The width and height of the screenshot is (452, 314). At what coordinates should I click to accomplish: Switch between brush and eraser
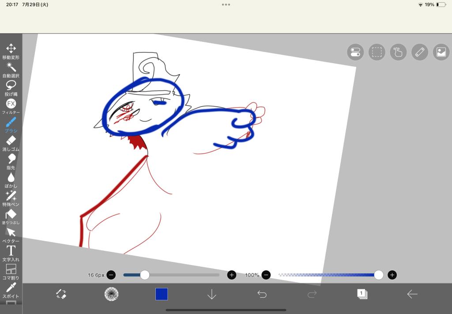[61, 294]
